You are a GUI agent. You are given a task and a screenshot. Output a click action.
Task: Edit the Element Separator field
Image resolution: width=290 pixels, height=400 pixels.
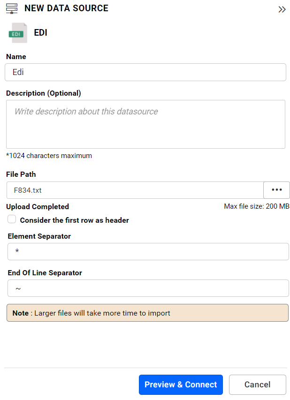coord(148,251)
